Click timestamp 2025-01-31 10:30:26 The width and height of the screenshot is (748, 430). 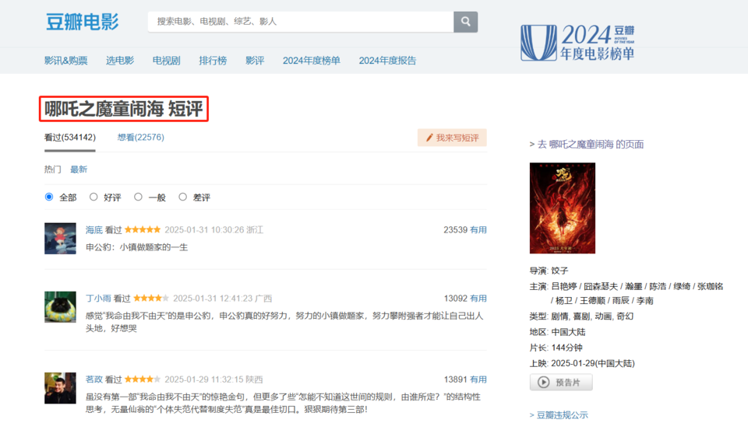[x=205, y=230]
